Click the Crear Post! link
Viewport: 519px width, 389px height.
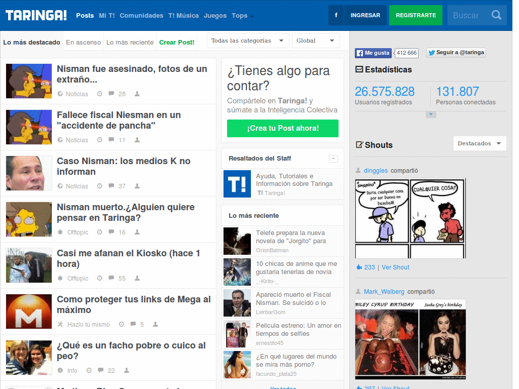click(x=177, y=43)
